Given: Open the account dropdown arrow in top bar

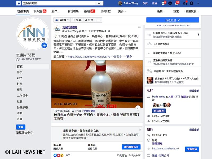Looking at the screenshot, I should click(198, 3).
